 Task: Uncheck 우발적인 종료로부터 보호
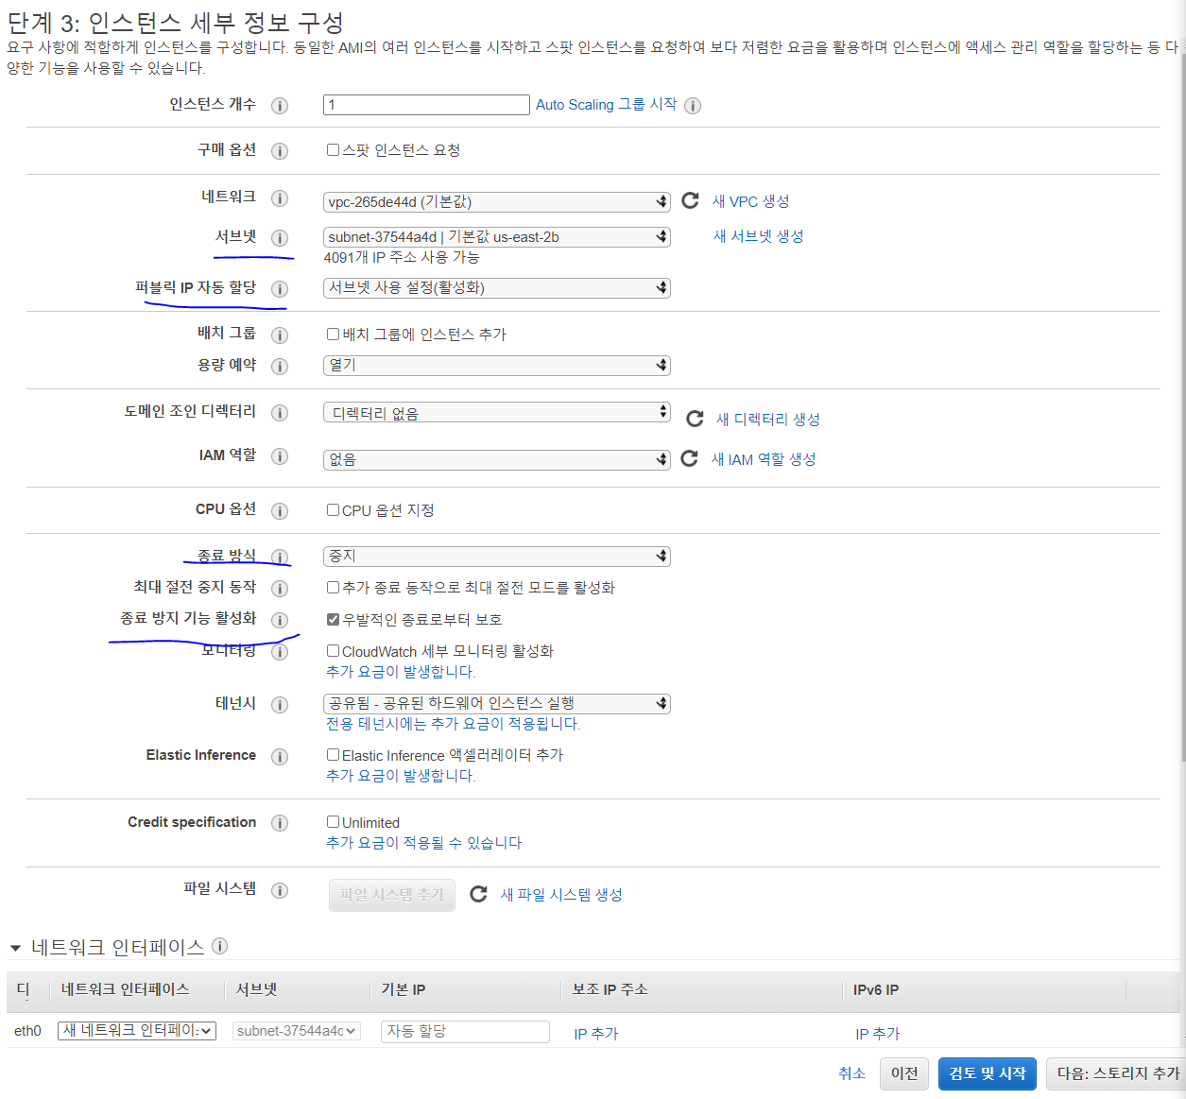[333, 619]
